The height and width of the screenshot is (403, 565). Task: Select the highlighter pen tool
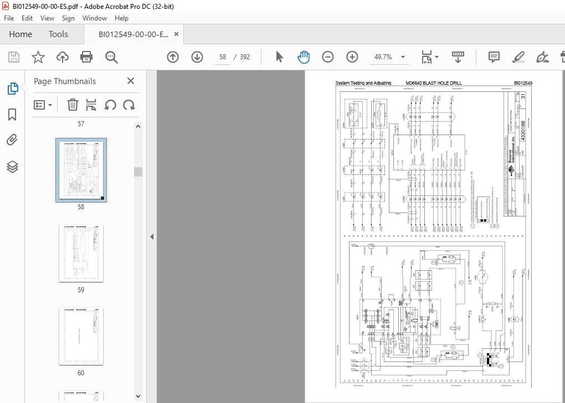[x=518, y=57]
